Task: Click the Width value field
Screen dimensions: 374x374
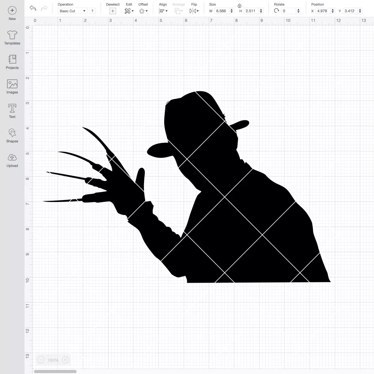Action: click(x=221, y=11)
